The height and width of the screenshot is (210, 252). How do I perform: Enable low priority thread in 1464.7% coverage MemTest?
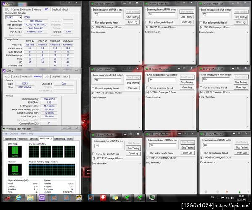coord(147,153)
